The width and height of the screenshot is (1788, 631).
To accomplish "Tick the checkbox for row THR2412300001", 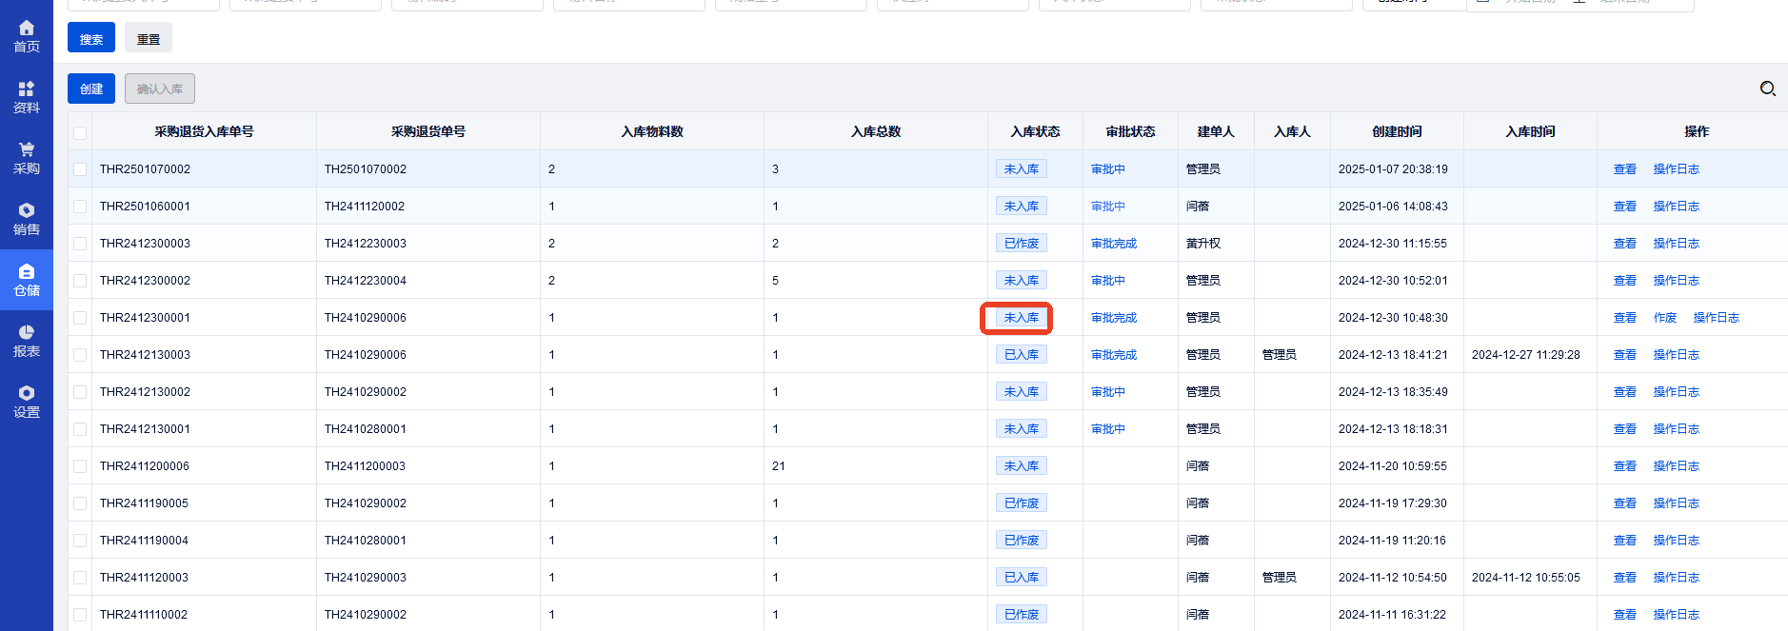I will point(80,318).
